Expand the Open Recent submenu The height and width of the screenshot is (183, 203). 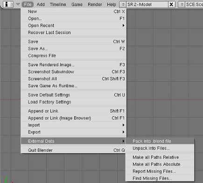coord(74,25)
